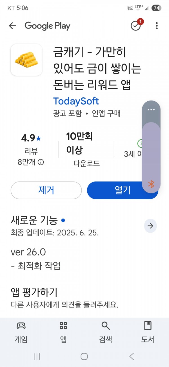Tap the Bluetooth icon on floating panel
This screenshot has height=367, width=169.
151,184
